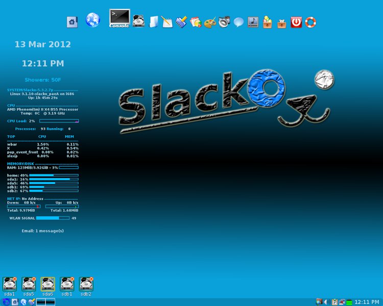Click the Total: 9.97MiB download text
This screenshot has height=306, width=383.
tap(21, 210)
